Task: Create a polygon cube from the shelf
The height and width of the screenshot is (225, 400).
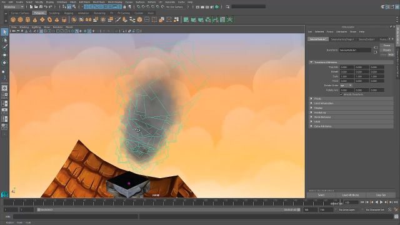Action: pos(21,19)
